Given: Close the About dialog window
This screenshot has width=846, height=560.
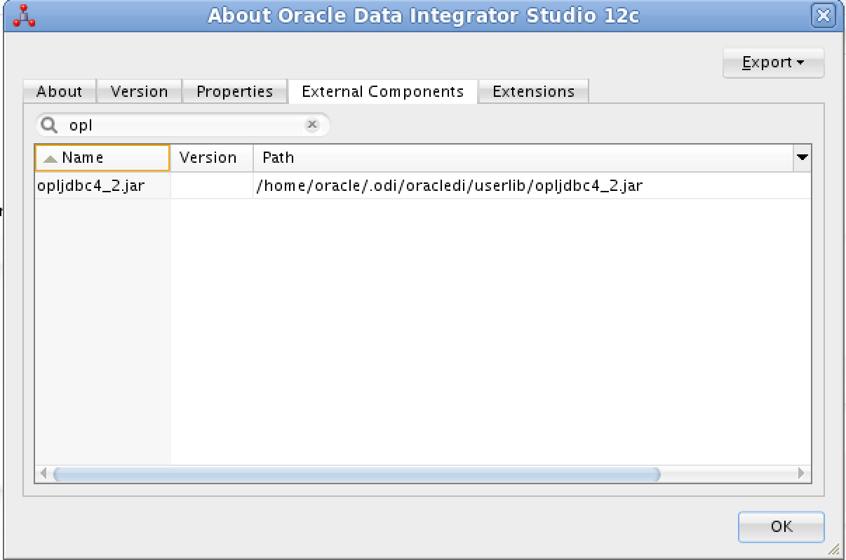Looking at the screenshot, I should tap(824, 15).
